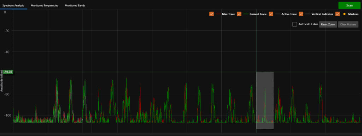Hide the Max Trace using its checkbox
362x136 pixels.
[x=211, y=14]
